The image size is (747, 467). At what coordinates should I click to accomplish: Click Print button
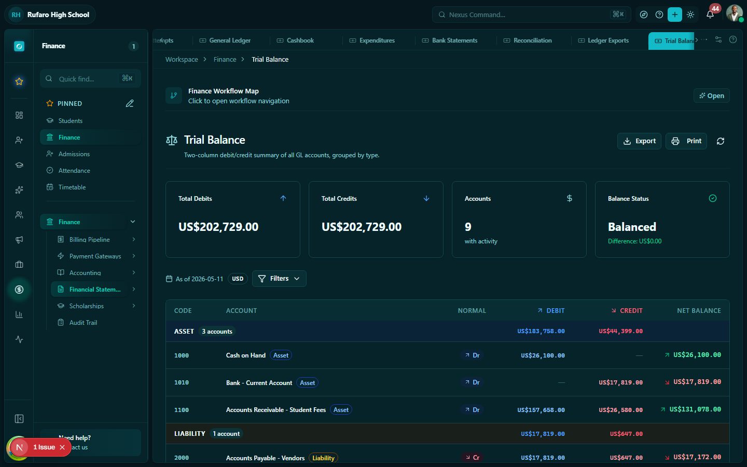pyautogui.click(x=686, y=141)
